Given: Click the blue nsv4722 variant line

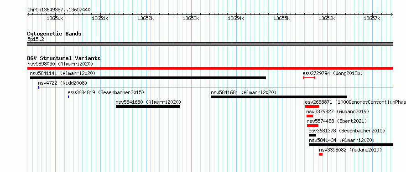Looking at the screenshot, I should pyautogui.click(x=216, y=87).
